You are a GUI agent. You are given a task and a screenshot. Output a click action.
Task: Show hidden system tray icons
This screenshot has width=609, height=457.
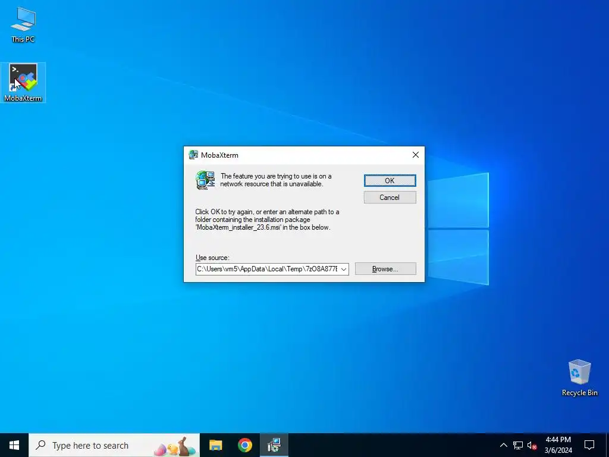[x=503, y=445]
